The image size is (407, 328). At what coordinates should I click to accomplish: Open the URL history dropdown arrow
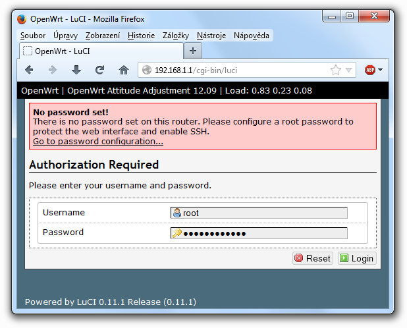[348, 70]
